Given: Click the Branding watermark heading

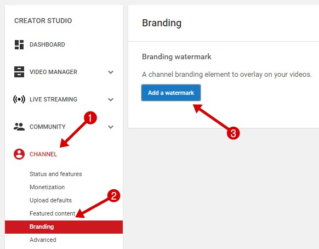Looking at the screenshot, I should [x=176, y=56].
